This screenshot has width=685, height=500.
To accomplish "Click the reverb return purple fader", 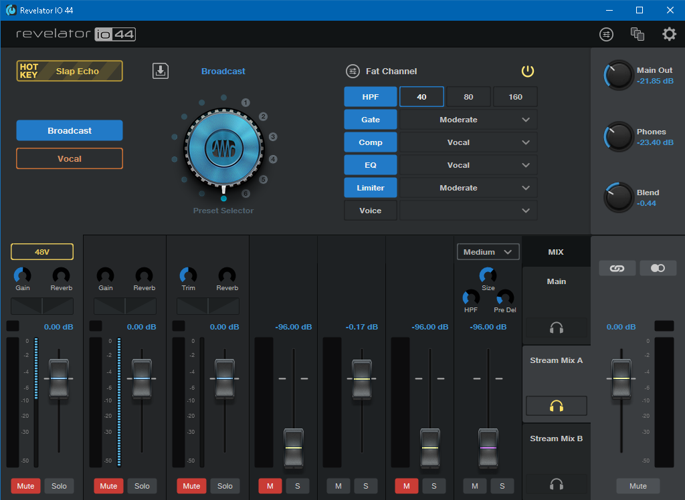I will point(488,448).
